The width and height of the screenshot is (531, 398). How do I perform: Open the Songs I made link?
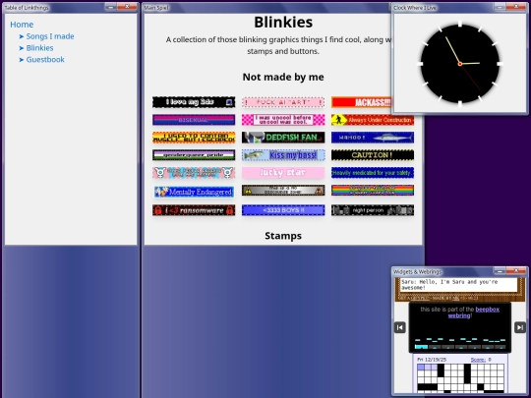coord(50,36)
